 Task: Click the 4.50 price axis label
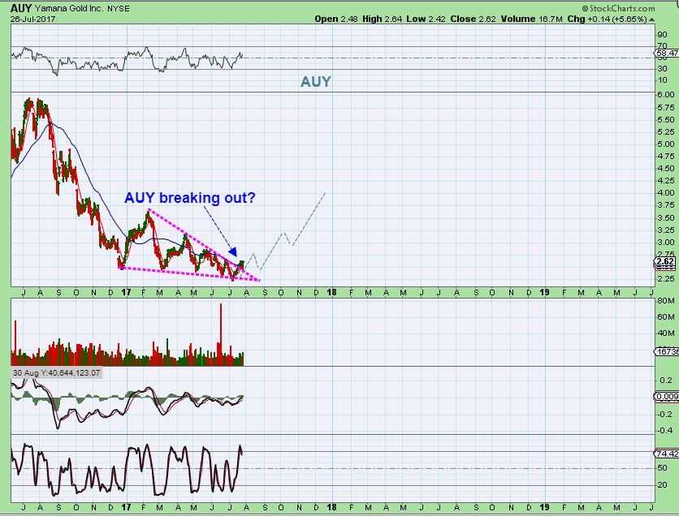tap(666, 168)
